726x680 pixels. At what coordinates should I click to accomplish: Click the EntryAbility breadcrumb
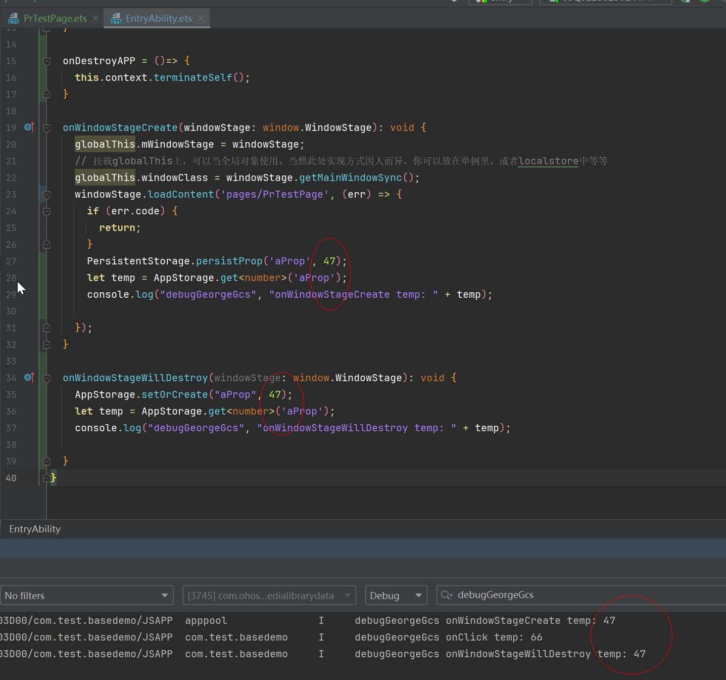(x=35, y=529)
